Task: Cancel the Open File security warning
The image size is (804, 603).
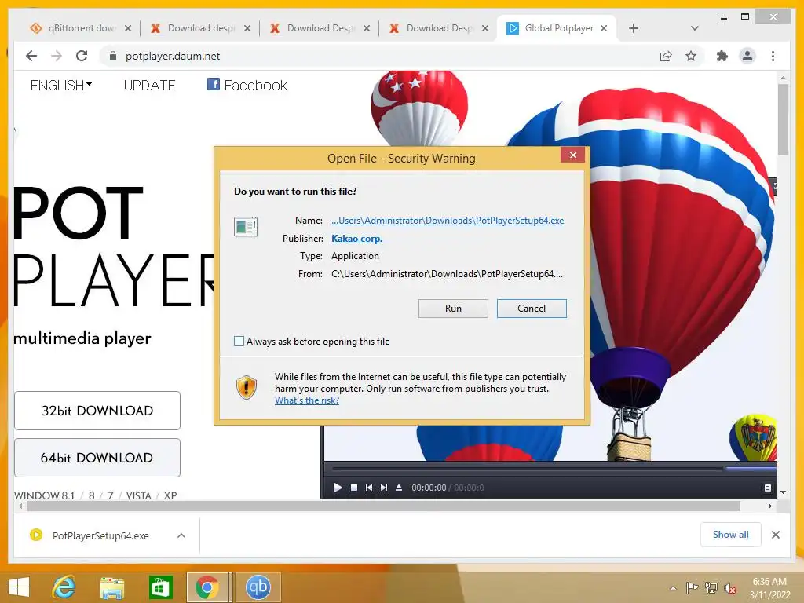Action: tap(532, 308)
